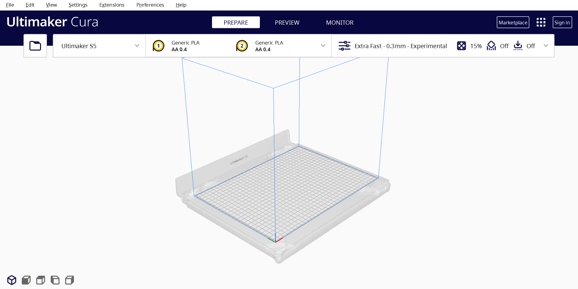Click the print settings sliders icon

[x=344, y=46]
